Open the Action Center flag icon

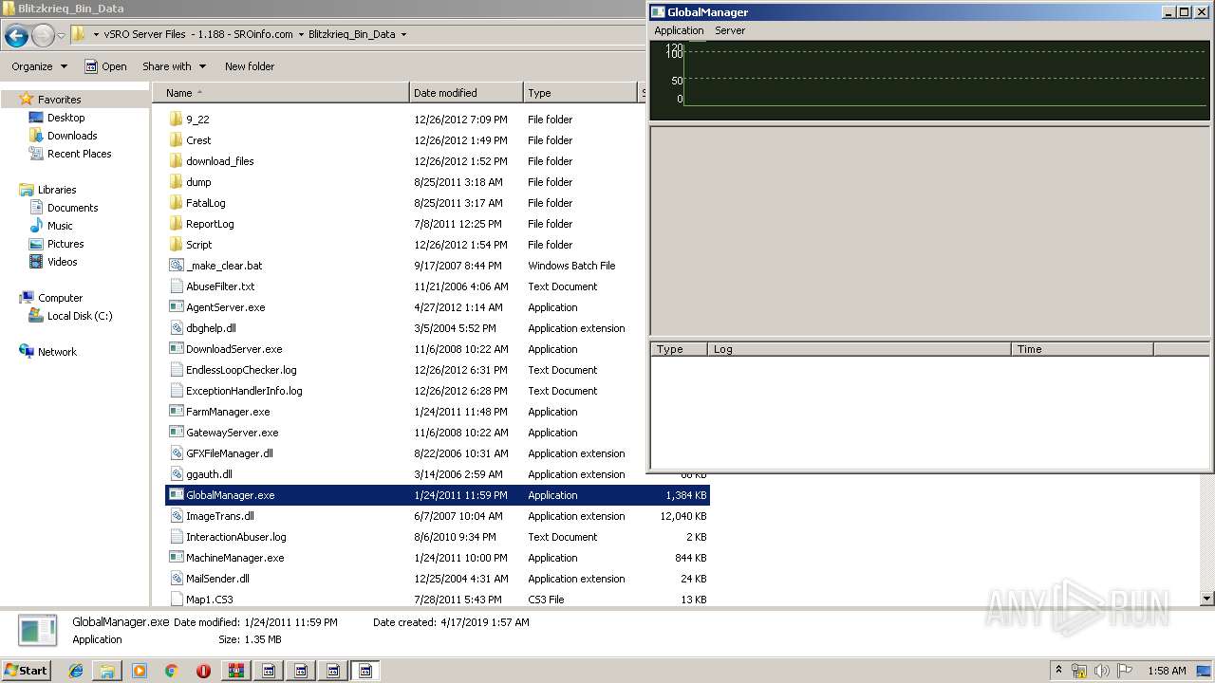(1125, 671)
